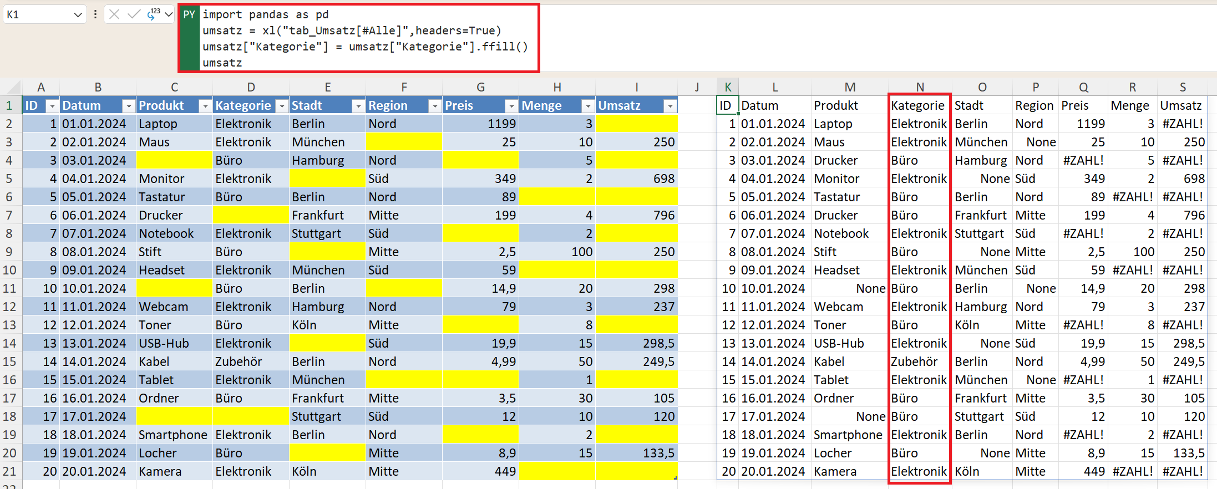This screenshot has height=489, width=1217.
Task: Open the Umsatz column filter dropdown
Action: (670, 106)
